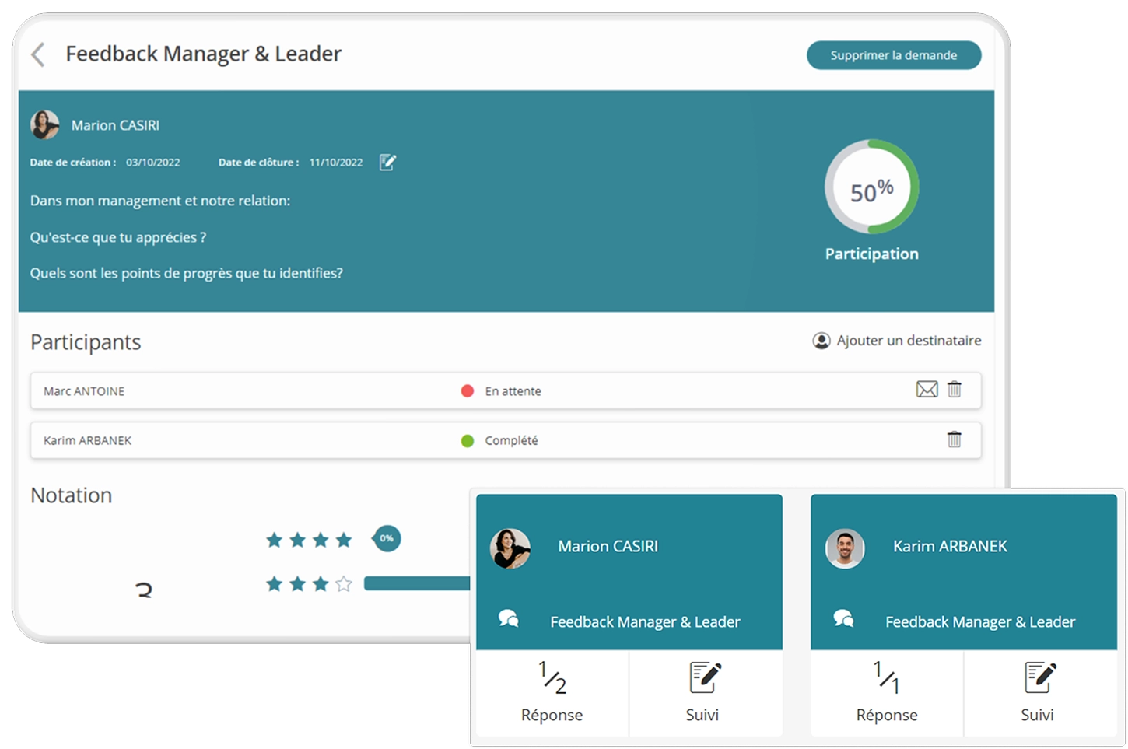Select the four-star rating row
Image resolution: width=1128 pixels, height=749 pixels.
coord(309,540)
